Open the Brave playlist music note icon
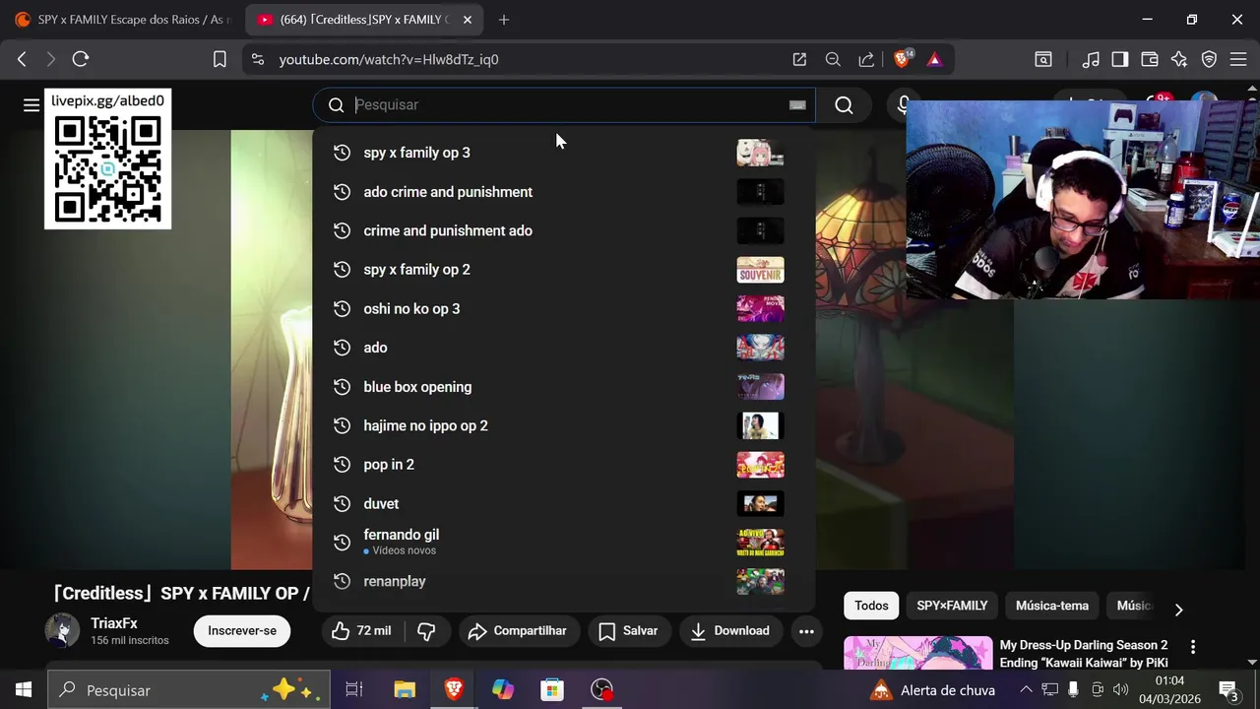 [x=1091, y=59]
